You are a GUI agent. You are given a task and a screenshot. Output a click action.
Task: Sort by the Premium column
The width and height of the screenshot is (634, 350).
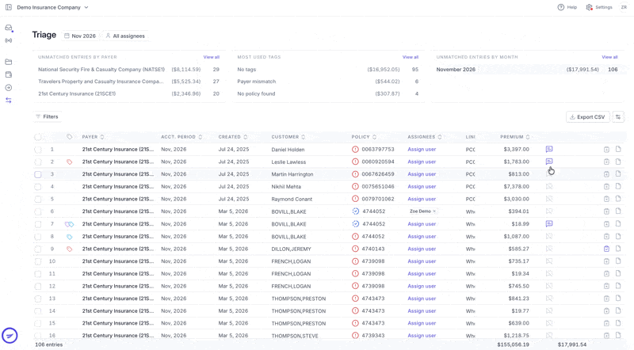tap(514, 137)
